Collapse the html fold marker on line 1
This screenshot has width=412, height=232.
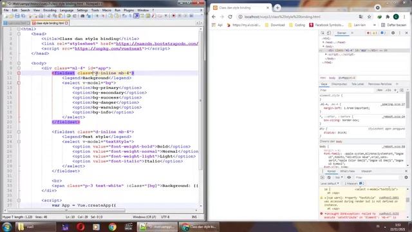19,29
